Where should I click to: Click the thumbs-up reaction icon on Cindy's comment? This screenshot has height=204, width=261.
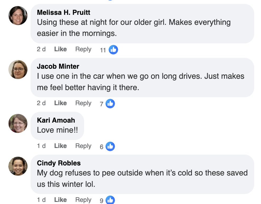click(110, 200)
